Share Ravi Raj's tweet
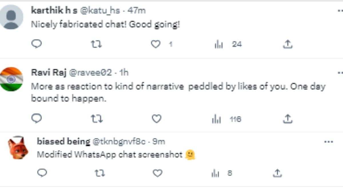Image resolution: width=343 pixels, height=193 pixels. [x=287, y=119]
